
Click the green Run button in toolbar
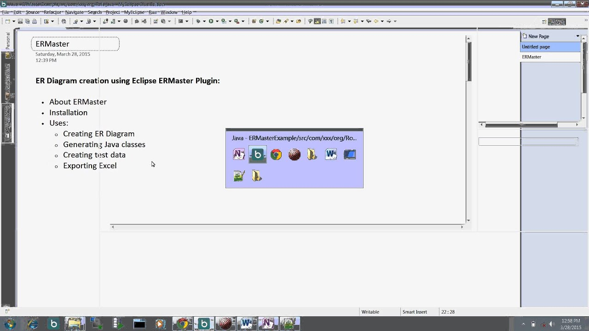(211, 21)
